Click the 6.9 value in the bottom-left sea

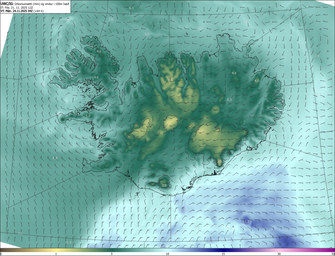pyautogui.click(x=69, y=243)
